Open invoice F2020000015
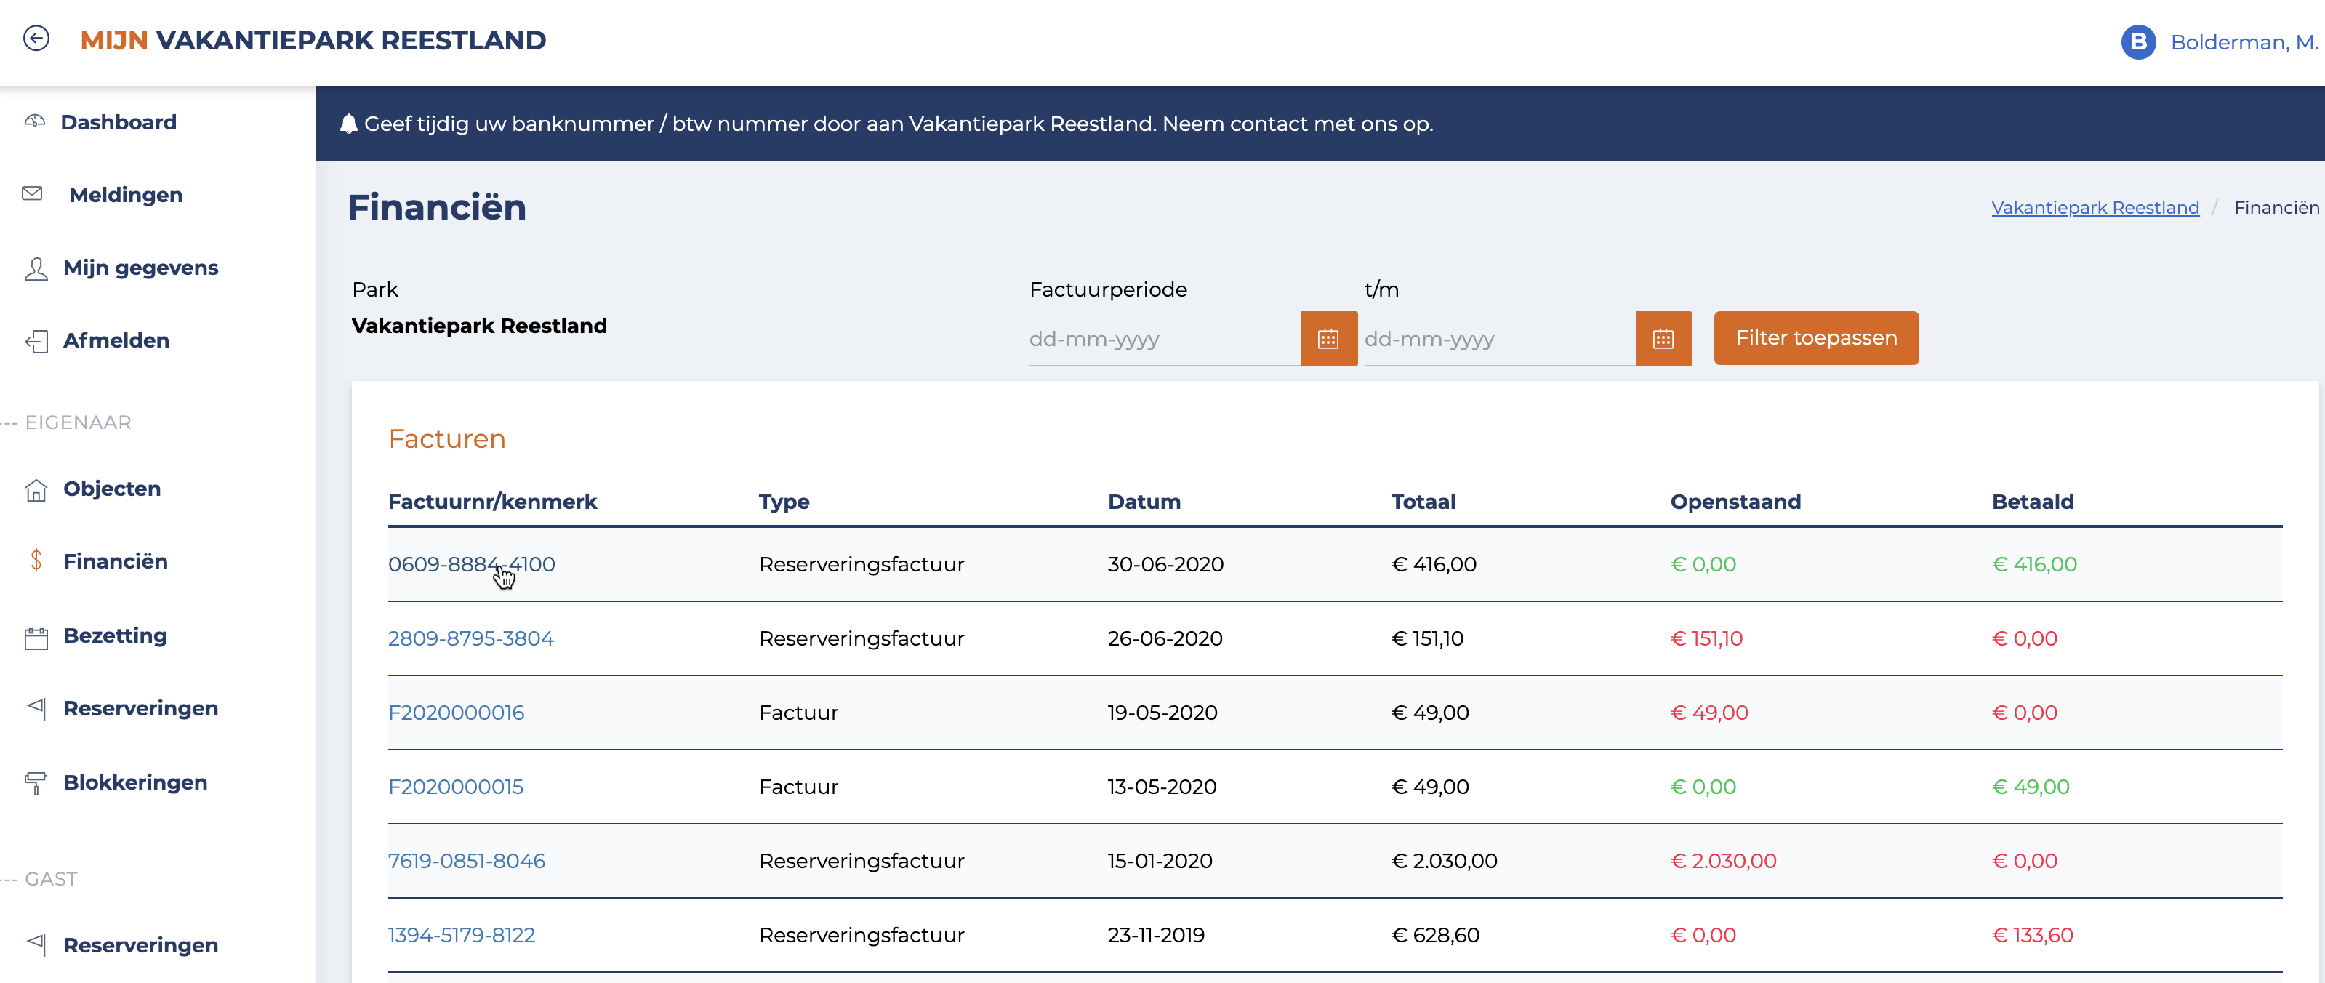This screenshot has height=983, width=2325. coord(455,786)
